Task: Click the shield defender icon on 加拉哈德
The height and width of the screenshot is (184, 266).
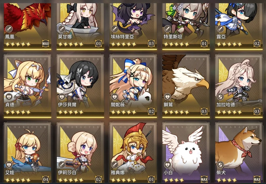Action: tap(220, 97)
